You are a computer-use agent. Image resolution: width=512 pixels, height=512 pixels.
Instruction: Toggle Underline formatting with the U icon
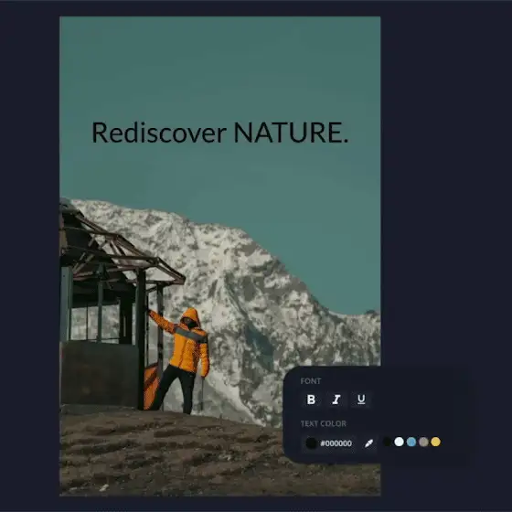tap(361, 400)
